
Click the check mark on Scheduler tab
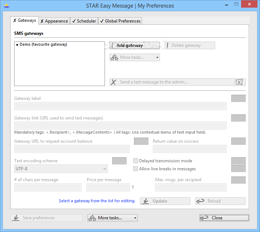click(74, 21)
